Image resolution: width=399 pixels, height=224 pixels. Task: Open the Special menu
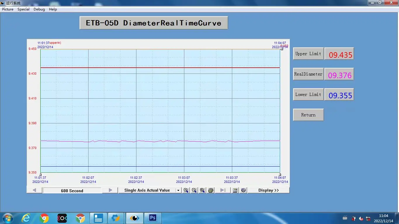(x=23, y=9)
